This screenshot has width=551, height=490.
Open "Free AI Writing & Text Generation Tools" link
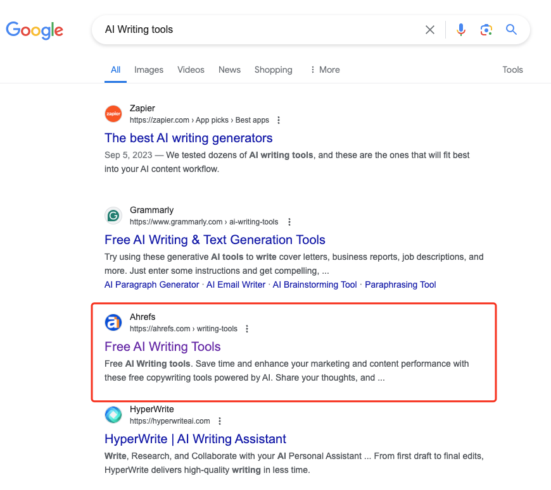click(x=215, y=240)
